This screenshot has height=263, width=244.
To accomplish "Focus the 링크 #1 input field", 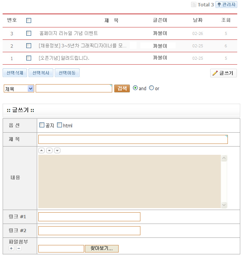I will pos(89,217).
